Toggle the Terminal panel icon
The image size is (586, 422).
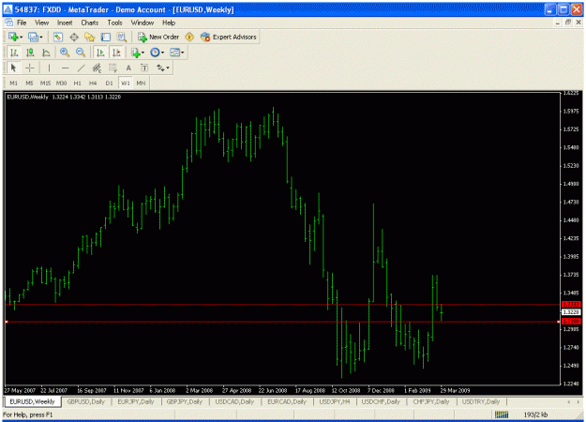(x=106, y=37)
